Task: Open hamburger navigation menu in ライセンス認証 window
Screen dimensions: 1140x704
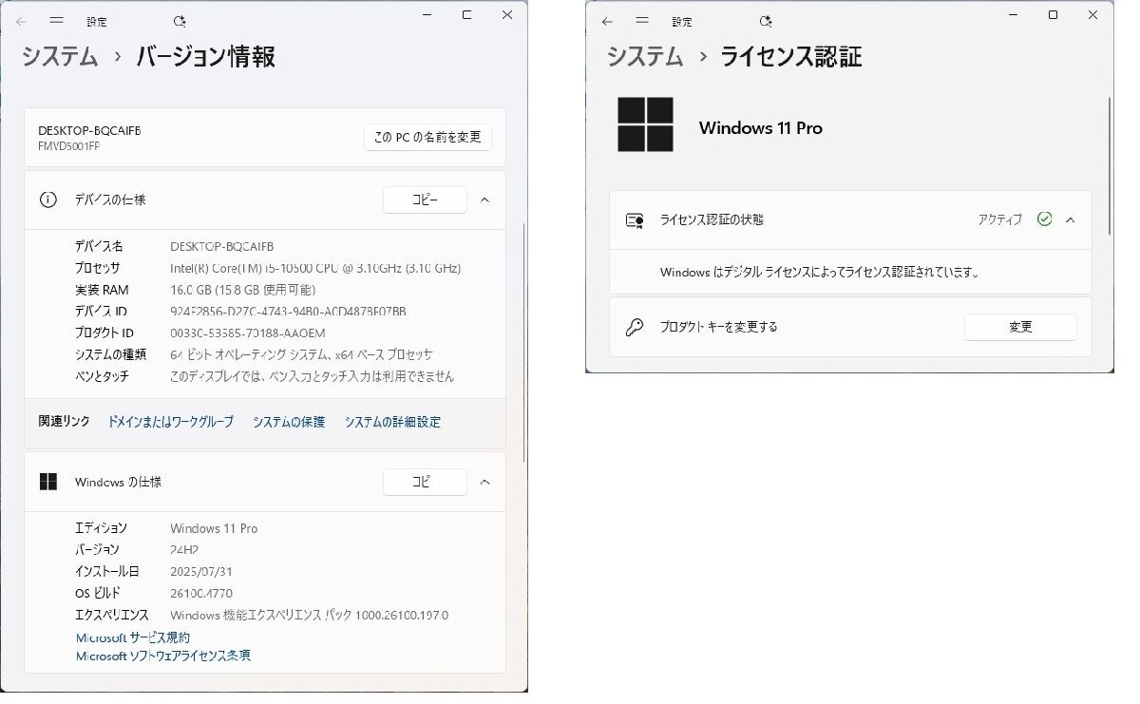Action: click(x=642, y=21)
